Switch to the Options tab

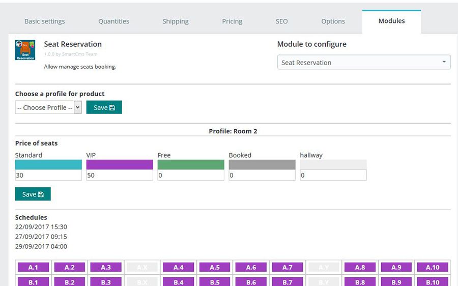[x=333, y=21]
